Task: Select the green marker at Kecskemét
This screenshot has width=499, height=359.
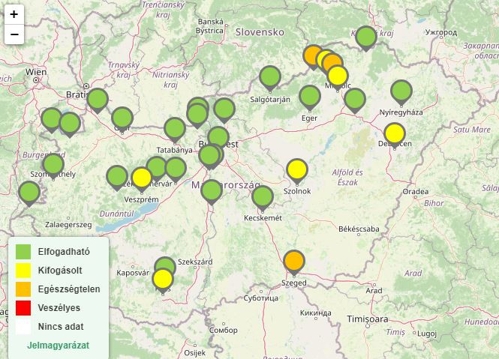Action: click(x=262, y=197)
